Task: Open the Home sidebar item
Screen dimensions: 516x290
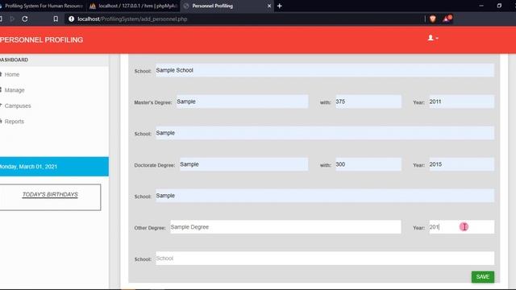Action: pos(12,75)
